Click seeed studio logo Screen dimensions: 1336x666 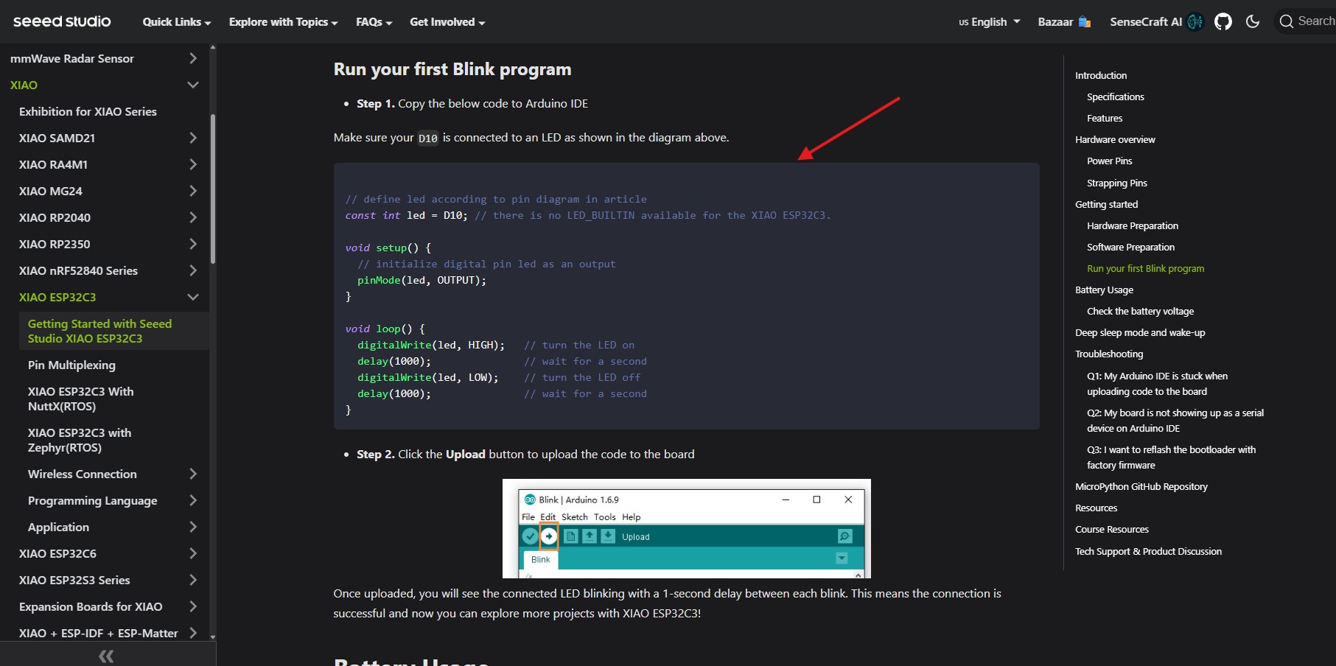point(62,21)
